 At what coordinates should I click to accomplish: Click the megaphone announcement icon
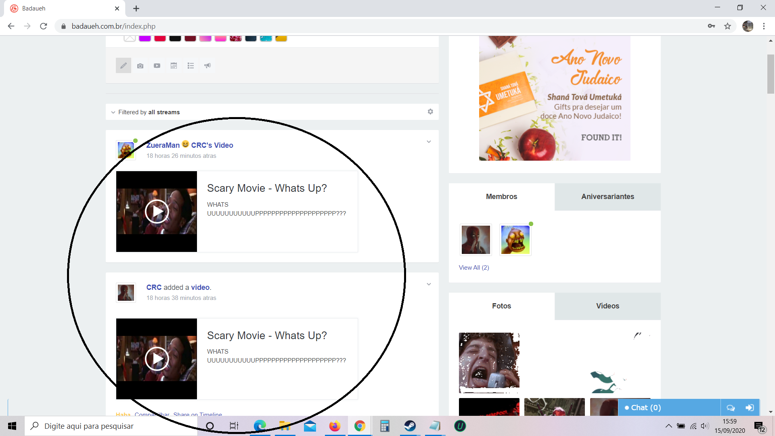[x=207, y=66]
